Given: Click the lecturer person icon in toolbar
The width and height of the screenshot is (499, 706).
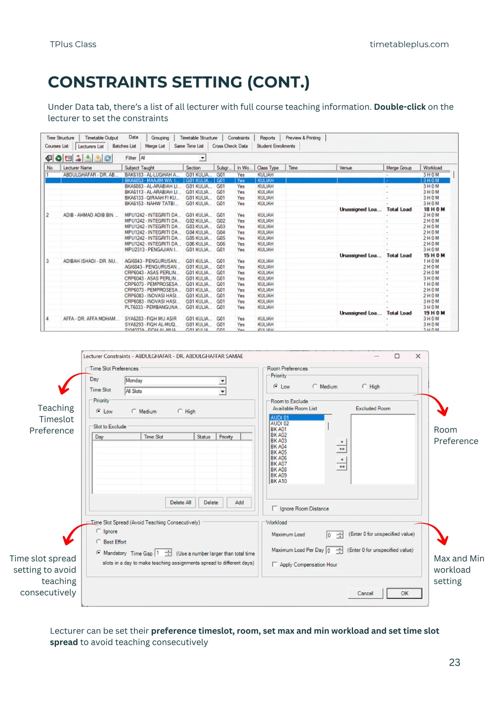Looking at the screenshot, I should (78, 158).
